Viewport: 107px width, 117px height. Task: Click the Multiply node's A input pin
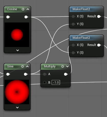click(45, 74)
